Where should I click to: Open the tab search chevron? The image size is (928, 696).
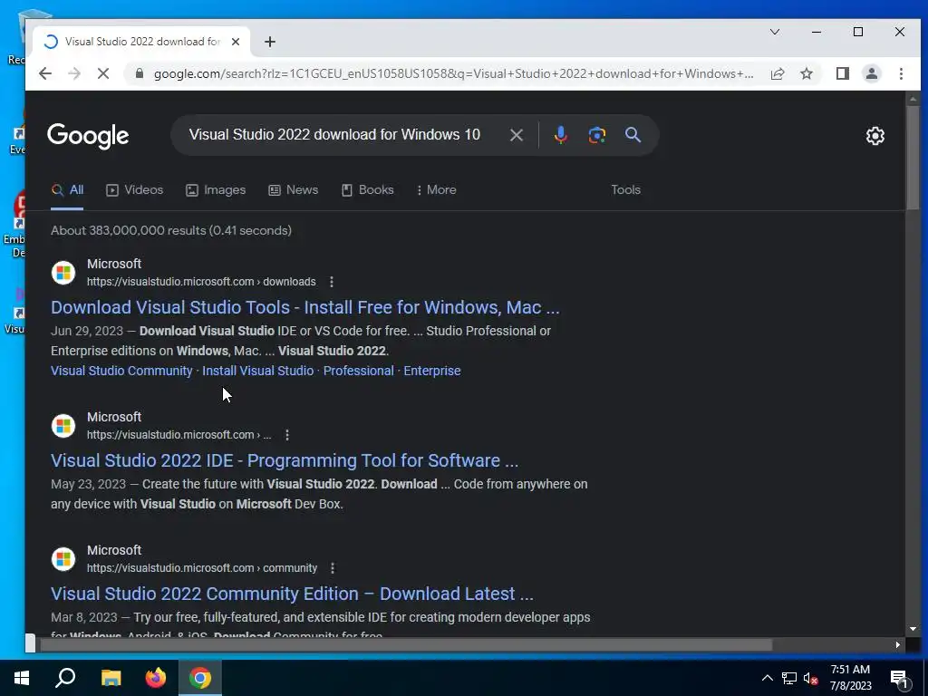[775, 32]
